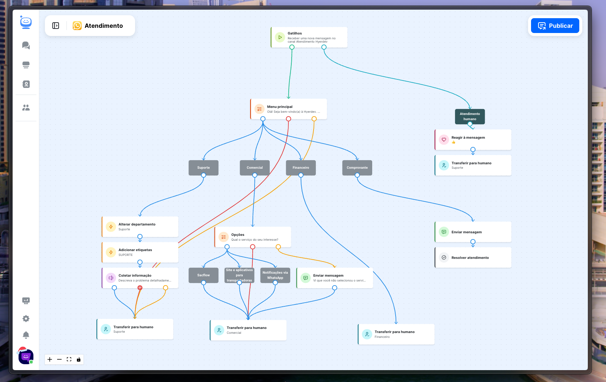Select the Opções menu node
Image resolution: width=606 pixels, height=382 pixels.
click(253, 237)
